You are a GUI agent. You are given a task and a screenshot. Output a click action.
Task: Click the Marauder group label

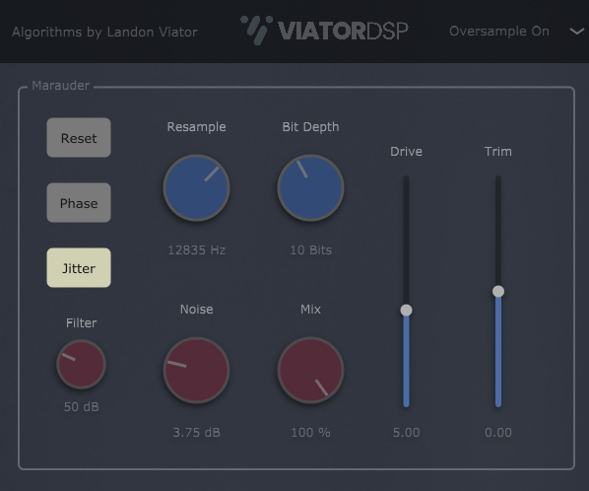point(60,86)
